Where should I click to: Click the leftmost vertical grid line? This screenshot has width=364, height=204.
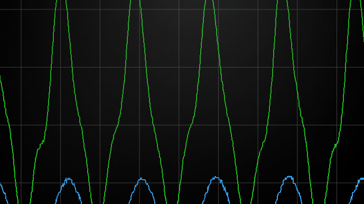point(21,102)
